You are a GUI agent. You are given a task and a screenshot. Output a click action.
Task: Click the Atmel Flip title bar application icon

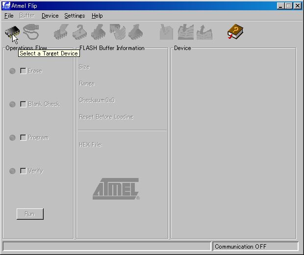click(x=6, y=6)
